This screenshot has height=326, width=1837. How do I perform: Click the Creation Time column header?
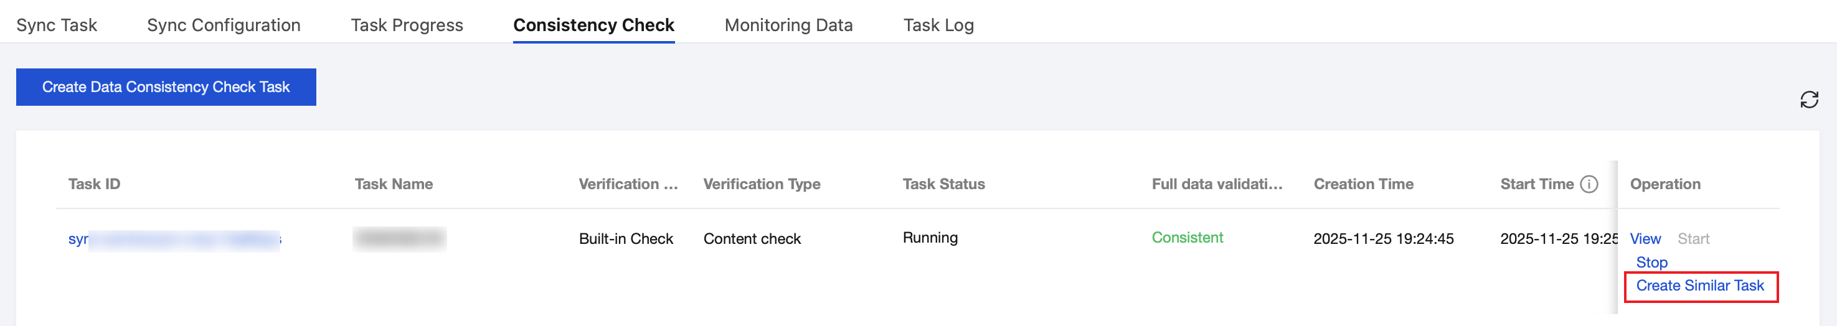pyautogui.click(x=1362, y=184)
